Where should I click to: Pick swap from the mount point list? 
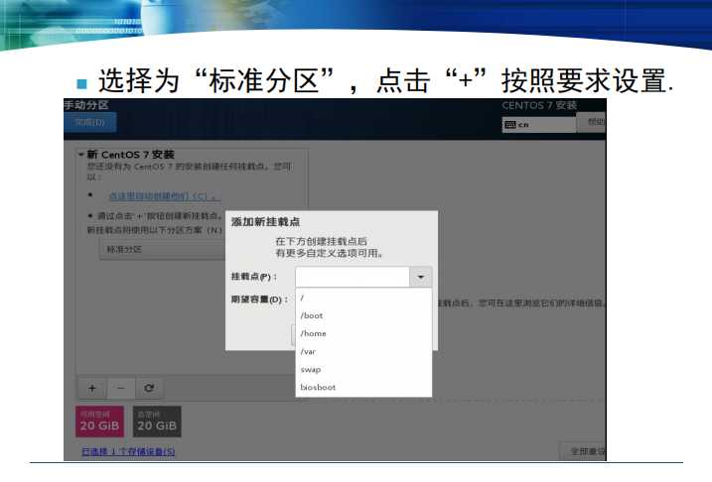click(x=363, y=370)
